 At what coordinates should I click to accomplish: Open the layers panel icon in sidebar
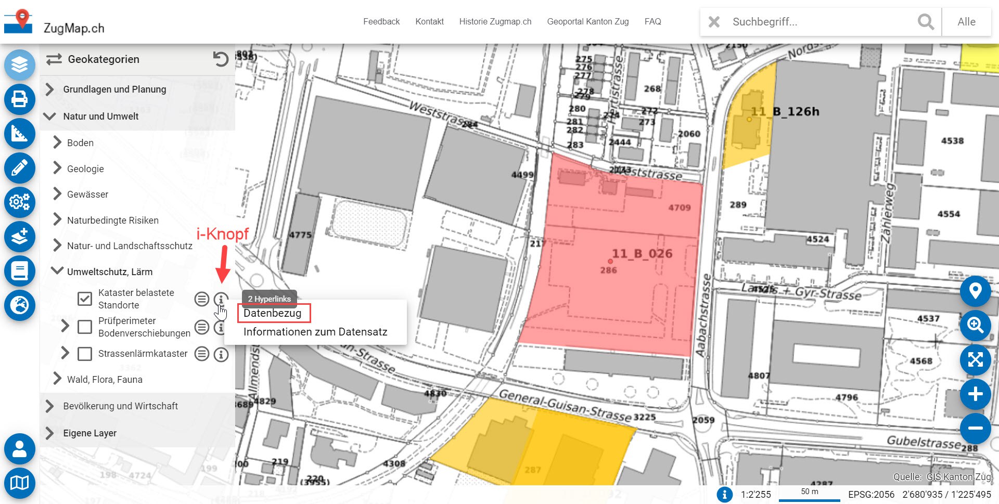pos(20,64)
